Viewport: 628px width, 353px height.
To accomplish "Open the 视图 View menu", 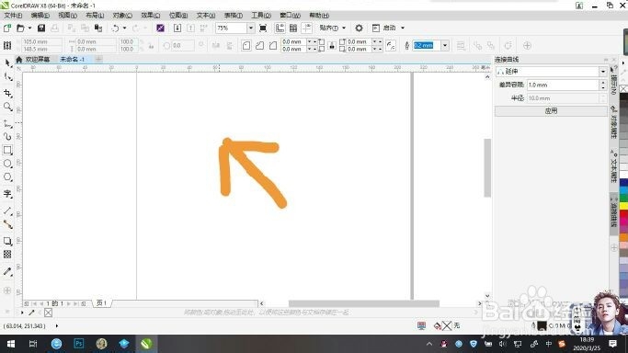I will [x=67, y=16].
